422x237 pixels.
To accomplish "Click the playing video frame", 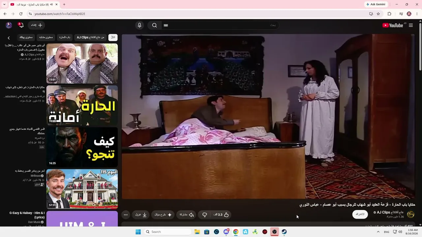I will point(268,117).
